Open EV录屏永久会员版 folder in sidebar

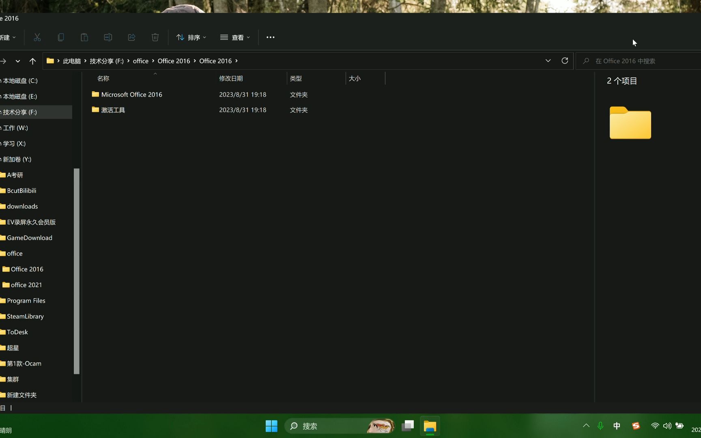click(x=31, y=222)
